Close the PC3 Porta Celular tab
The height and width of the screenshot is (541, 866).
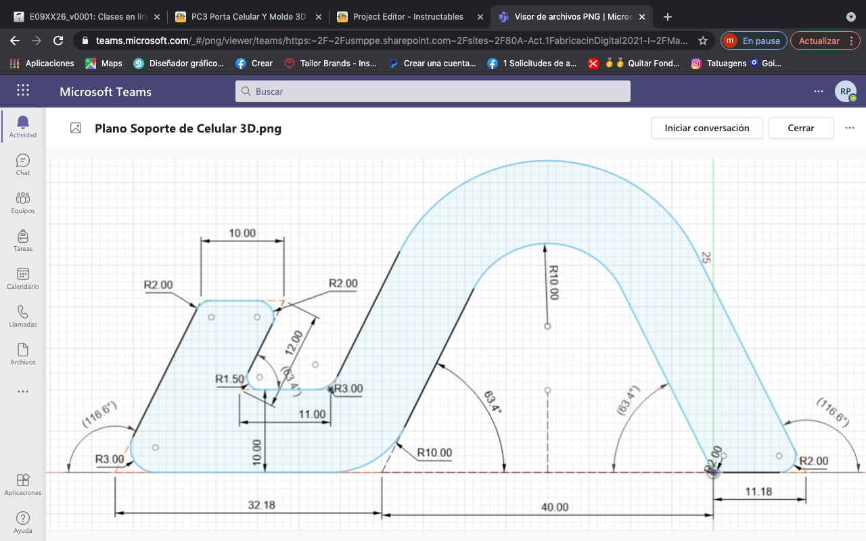pyautogui.click(x=319, y=17)
